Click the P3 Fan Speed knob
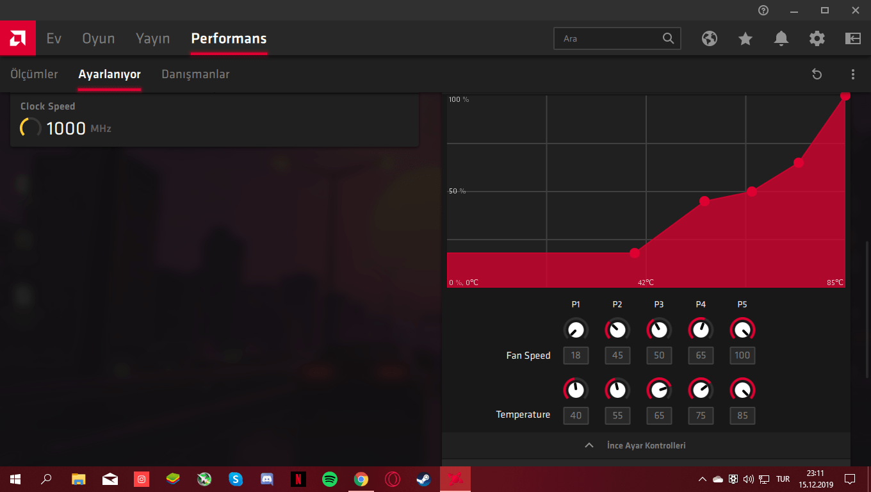This screenshot has width=871, height=492. (x=659, y=330)
